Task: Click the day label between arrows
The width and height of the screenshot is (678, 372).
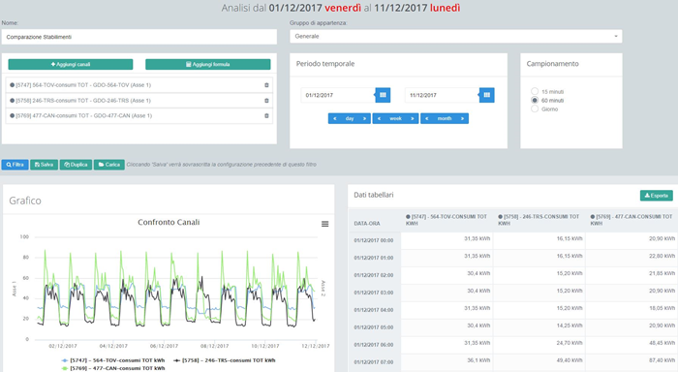Action: tap(350, 118)
